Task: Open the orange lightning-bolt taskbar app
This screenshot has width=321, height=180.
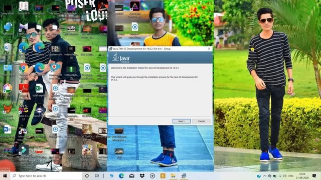Action: 163,175
